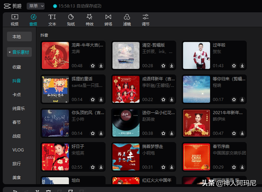The width and height of the screenshot is (262, 192).
Task: Favorite the 2021牛年新年 track
Action: (x=234, y=133)
